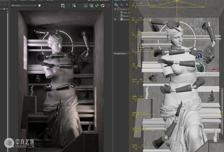Enable region render in the frame buffer
The height and width of the screenshot is (152, 224).
(85, 6)
